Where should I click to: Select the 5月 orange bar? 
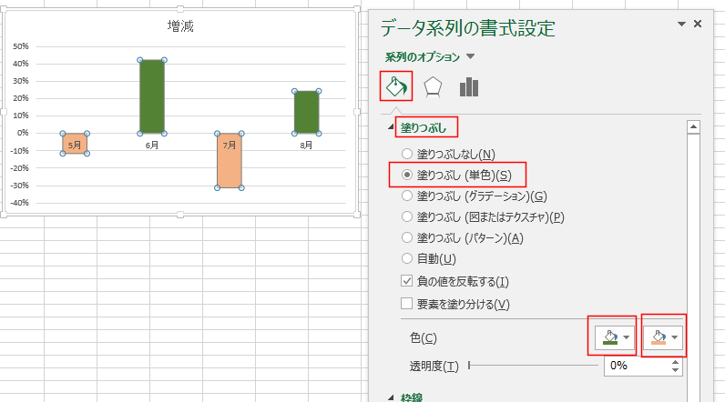coord(75,144)
